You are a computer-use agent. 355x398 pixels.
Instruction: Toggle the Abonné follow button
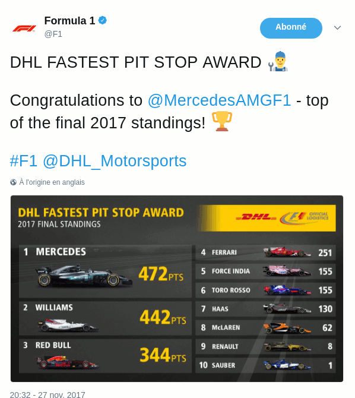[x=291, y=28]
